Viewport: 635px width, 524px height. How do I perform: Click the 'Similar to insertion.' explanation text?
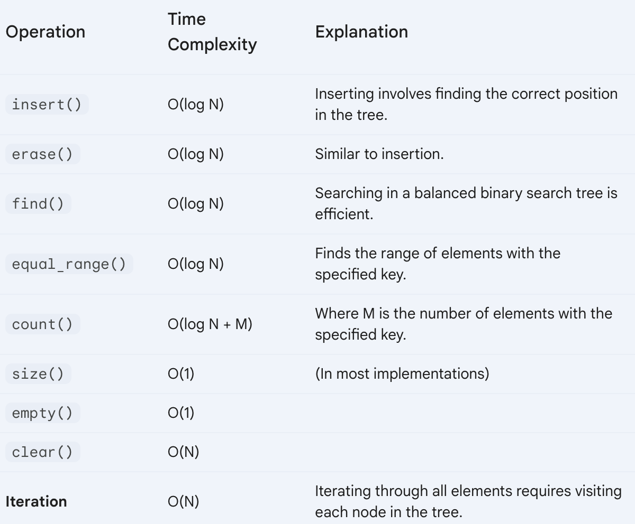379,154
